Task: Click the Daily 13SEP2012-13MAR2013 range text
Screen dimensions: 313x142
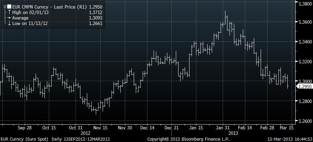Action: (x=81, y=139)
